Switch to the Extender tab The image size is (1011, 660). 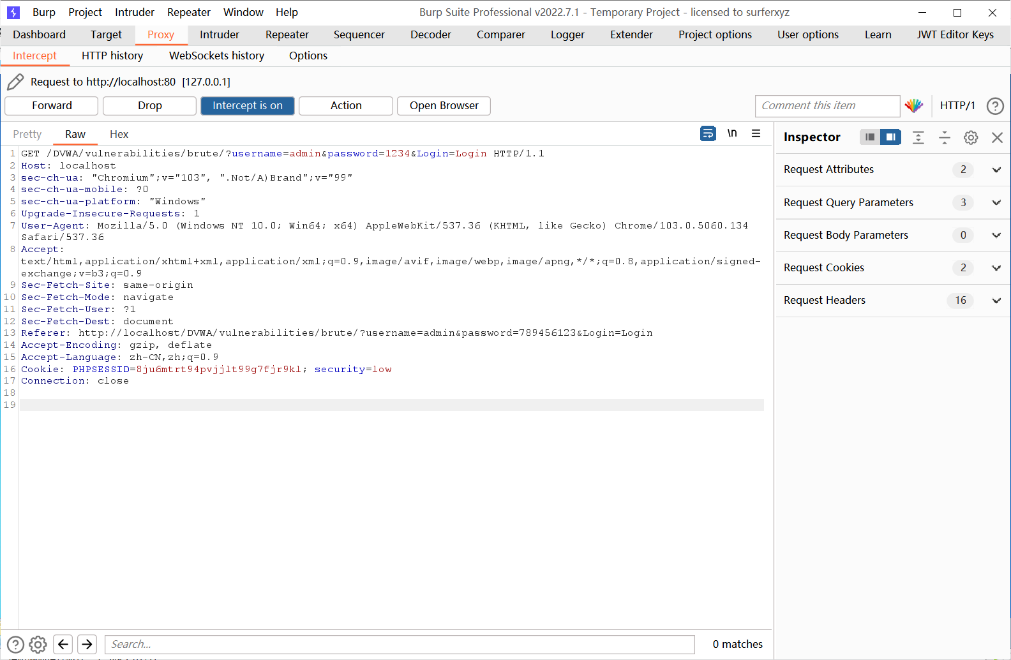click(x=631, y=34)
